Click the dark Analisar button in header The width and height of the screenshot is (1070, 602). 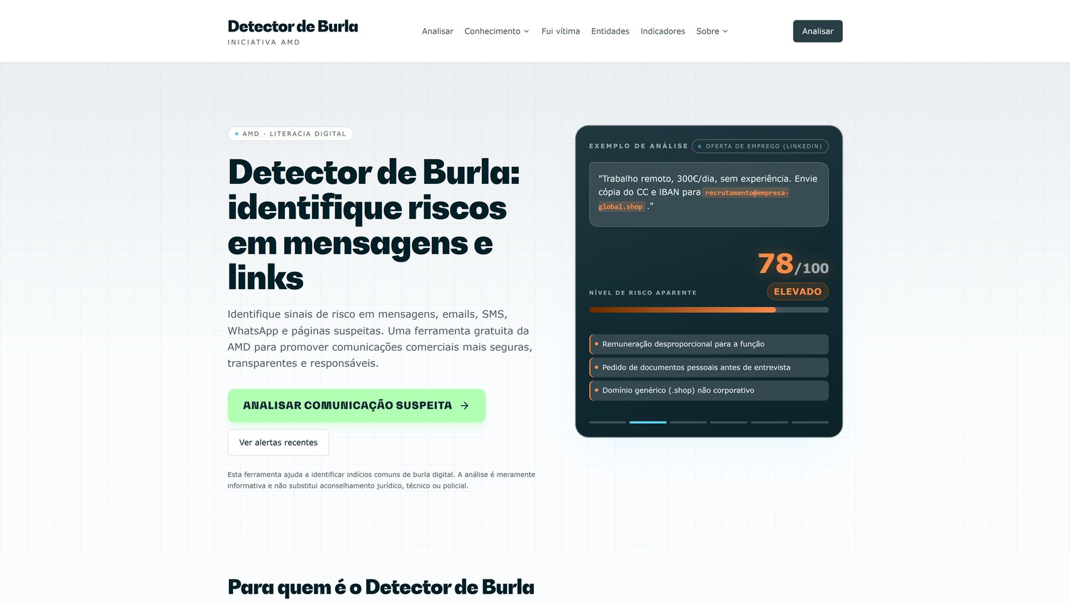[x=817, y=31]
